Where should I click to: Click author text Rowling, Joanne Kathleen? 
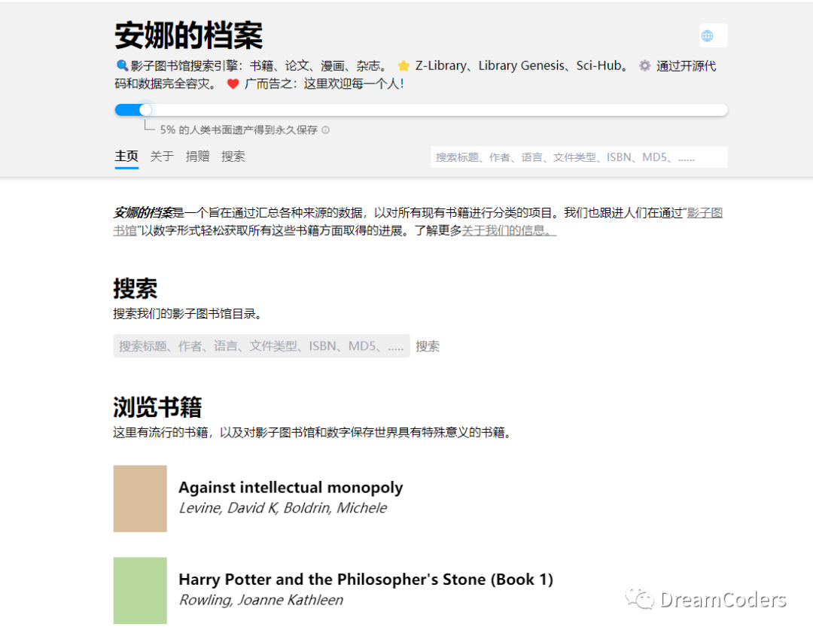(x=260, y=600)
